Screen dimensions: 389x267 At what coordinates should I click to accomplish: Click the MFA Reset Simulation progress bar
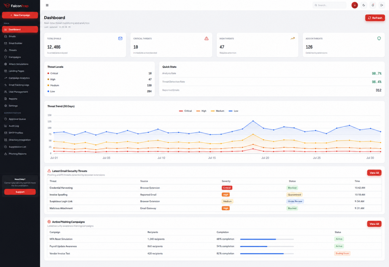point(267,239)
